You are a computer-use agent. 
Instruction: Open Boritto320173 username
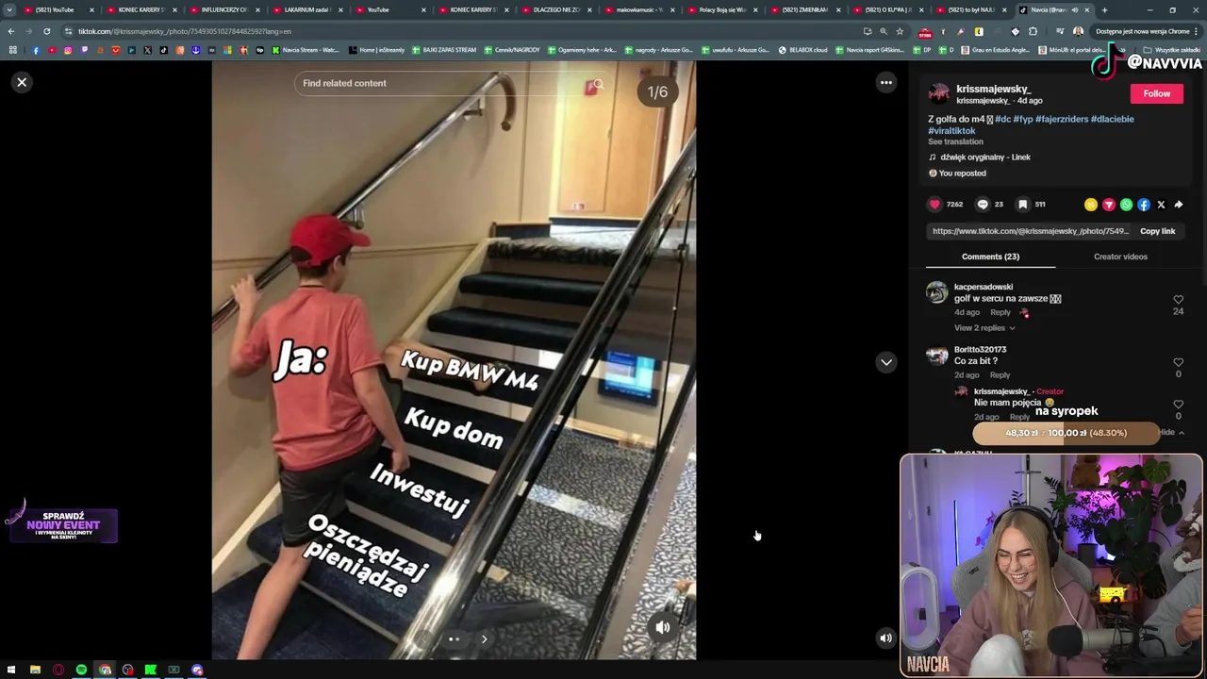pyautogui.click(x=980, y=350)
